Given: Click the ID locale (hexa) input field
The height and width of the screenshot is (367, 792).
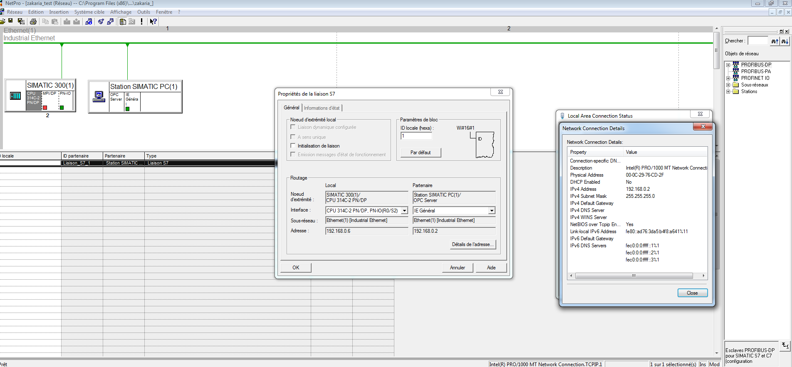Looking at the screenshot, I should point(416,136).
